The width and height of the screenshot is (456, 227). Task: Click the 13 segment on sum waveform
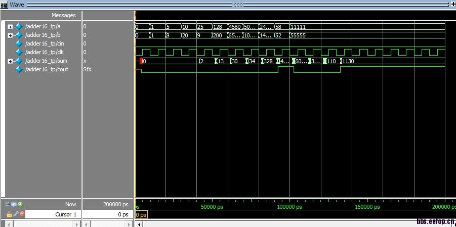click(x=223, y=61)
